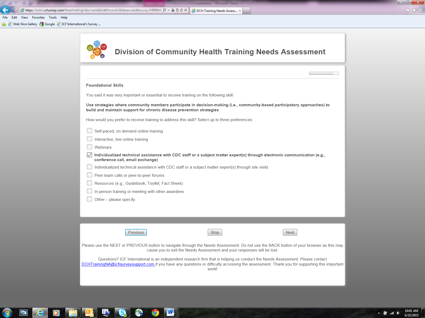The image size is (425, 318).
Task: Check Interactive, live online training
Action: (90, 139)
